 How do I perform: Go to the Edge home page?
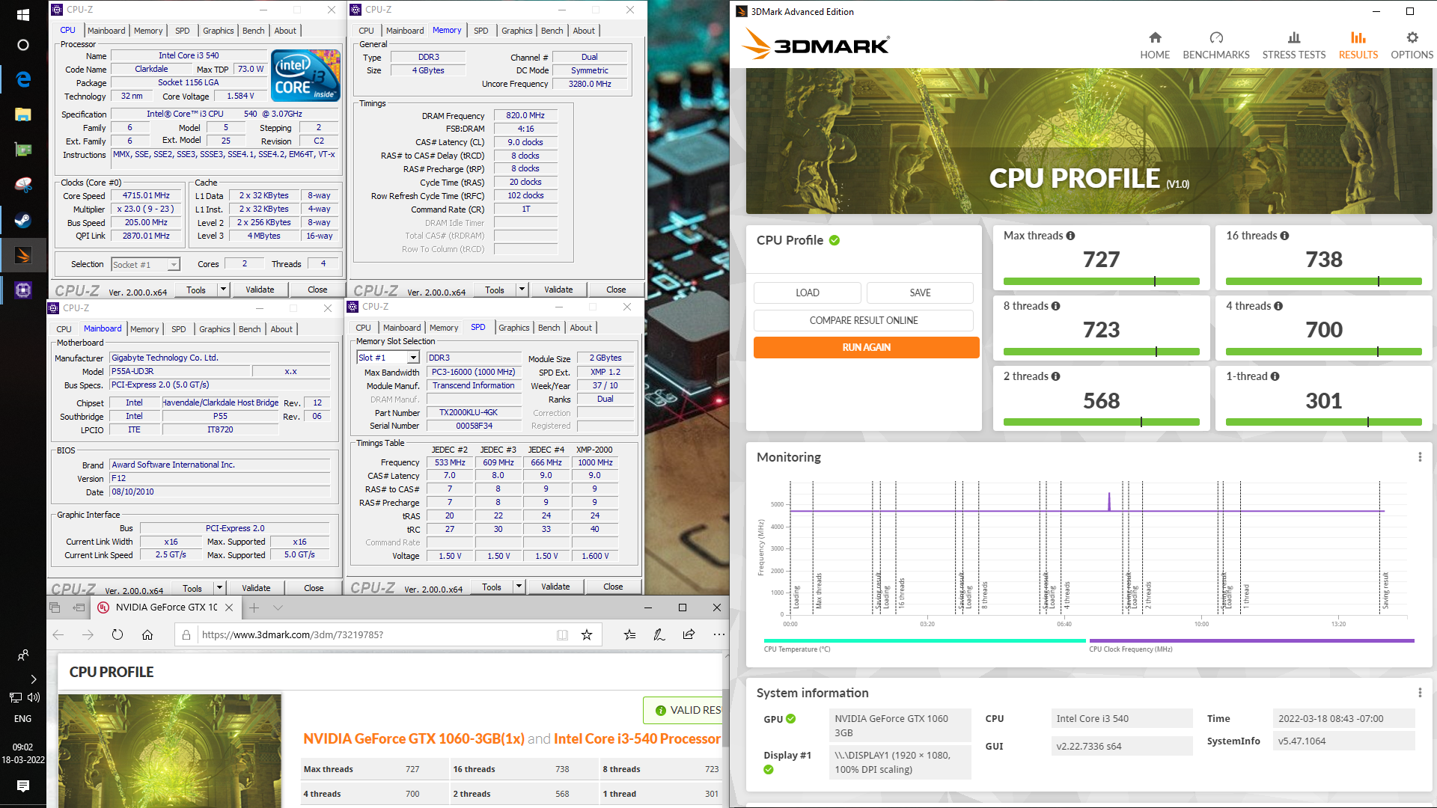pyautogui.click(x=147, y=634)
